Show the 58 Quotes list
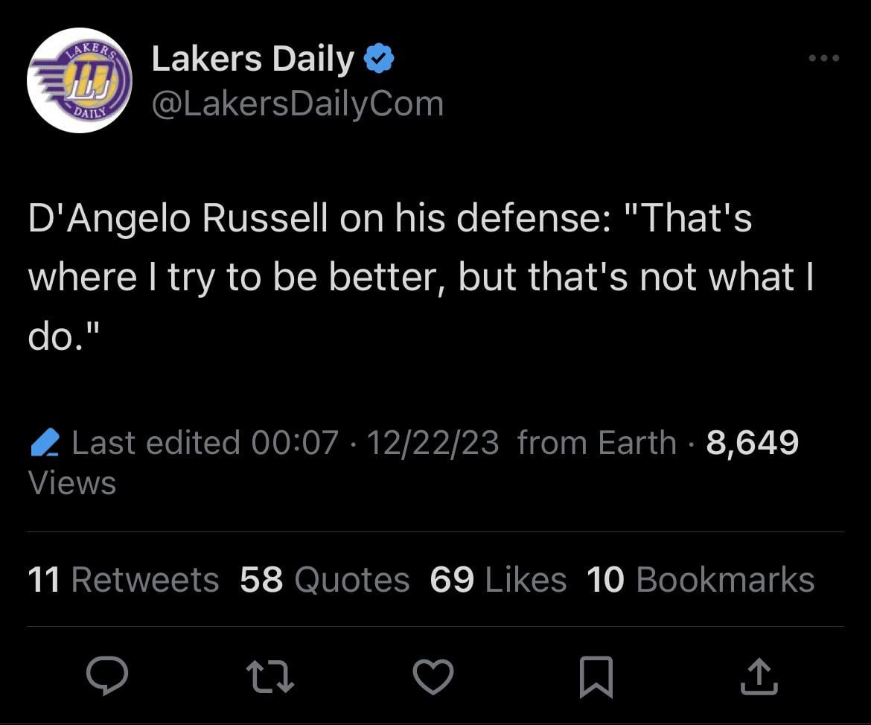Image resolution: width=871 pixels, height=725 pixels. pos(325,580)
